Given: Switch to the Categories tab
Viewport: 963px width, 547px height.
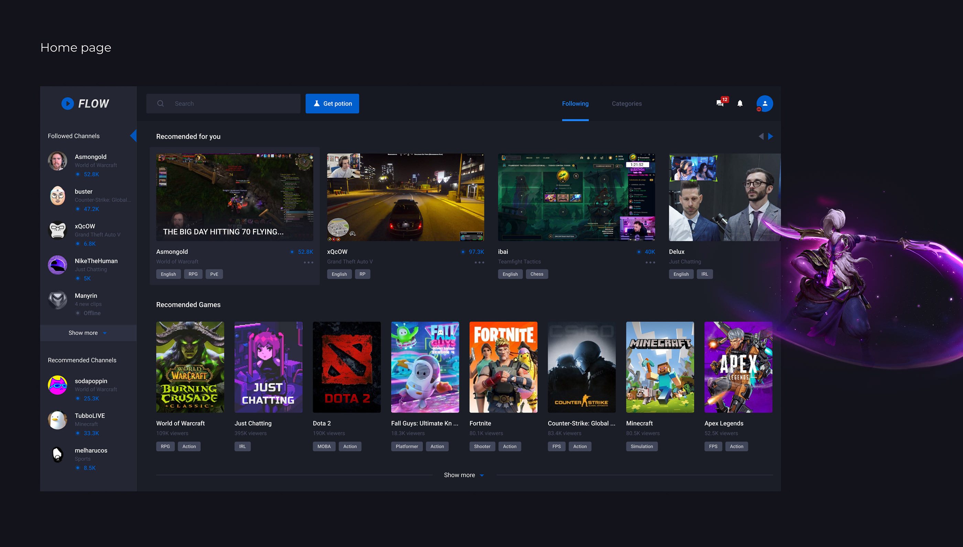Looking at the screenshot, I should 626,104.
